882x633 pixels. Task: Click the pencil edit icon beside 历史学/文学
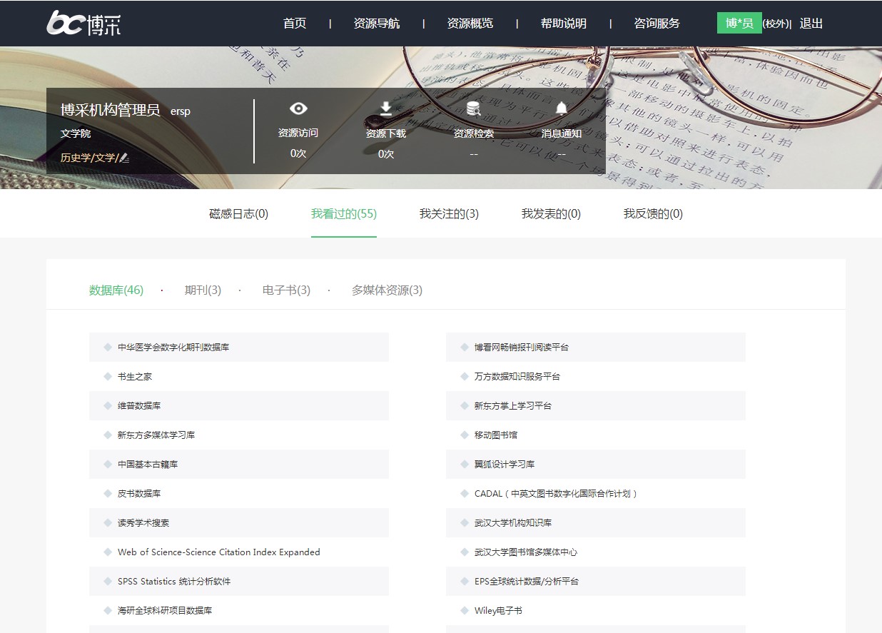tap(125, 158)
